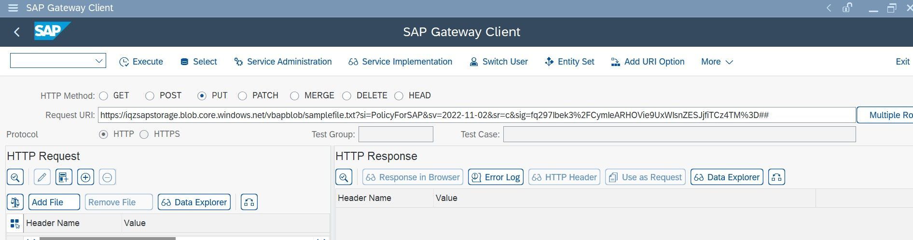Click hierarchy icon in HTTP Response panel
The height and width of the screenshot is (240, 913).
click(x=776, y=177)
